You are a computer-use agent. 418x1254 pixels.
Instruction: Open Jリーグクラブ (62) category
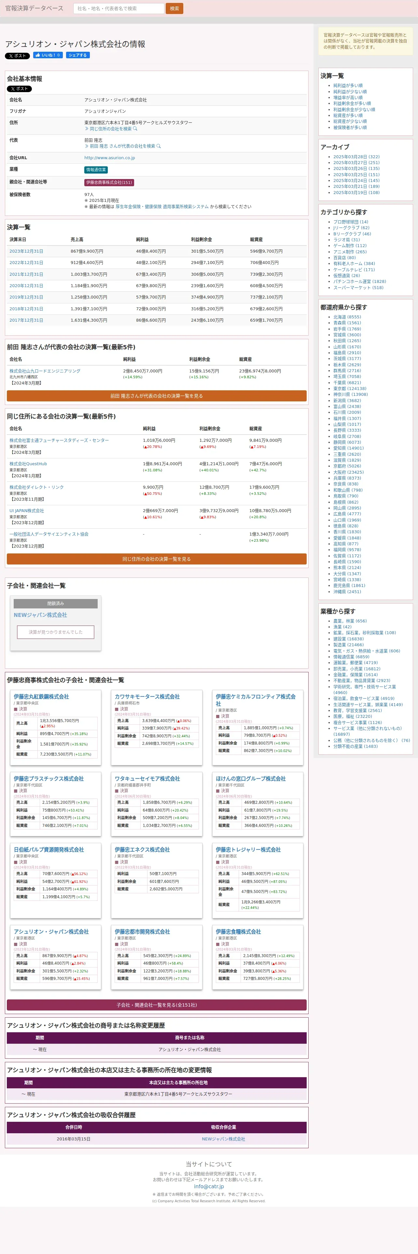coord(351,228)
